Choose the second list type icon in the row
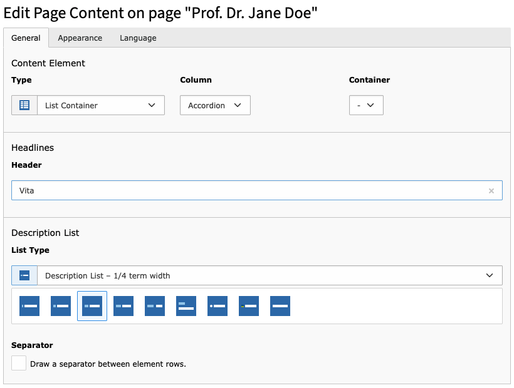514x388 pixels. pyautogui.click(x=61, y=306)
